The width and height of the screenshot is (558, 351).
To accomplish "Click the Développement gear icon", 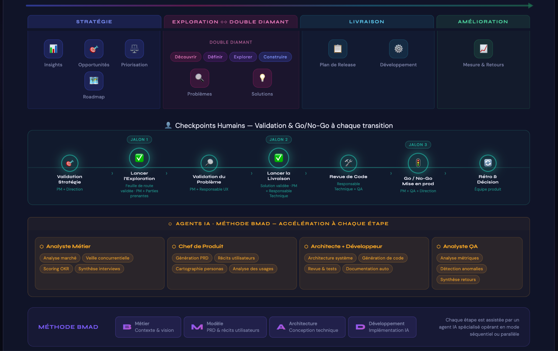I will 398,49.
